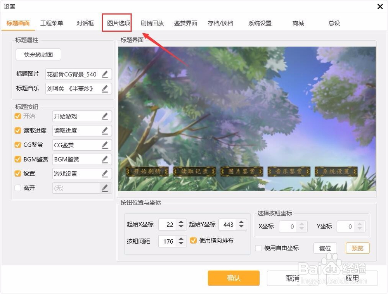
Task: Increase 起始Y坐标 with up arrow
Action: 241,222
